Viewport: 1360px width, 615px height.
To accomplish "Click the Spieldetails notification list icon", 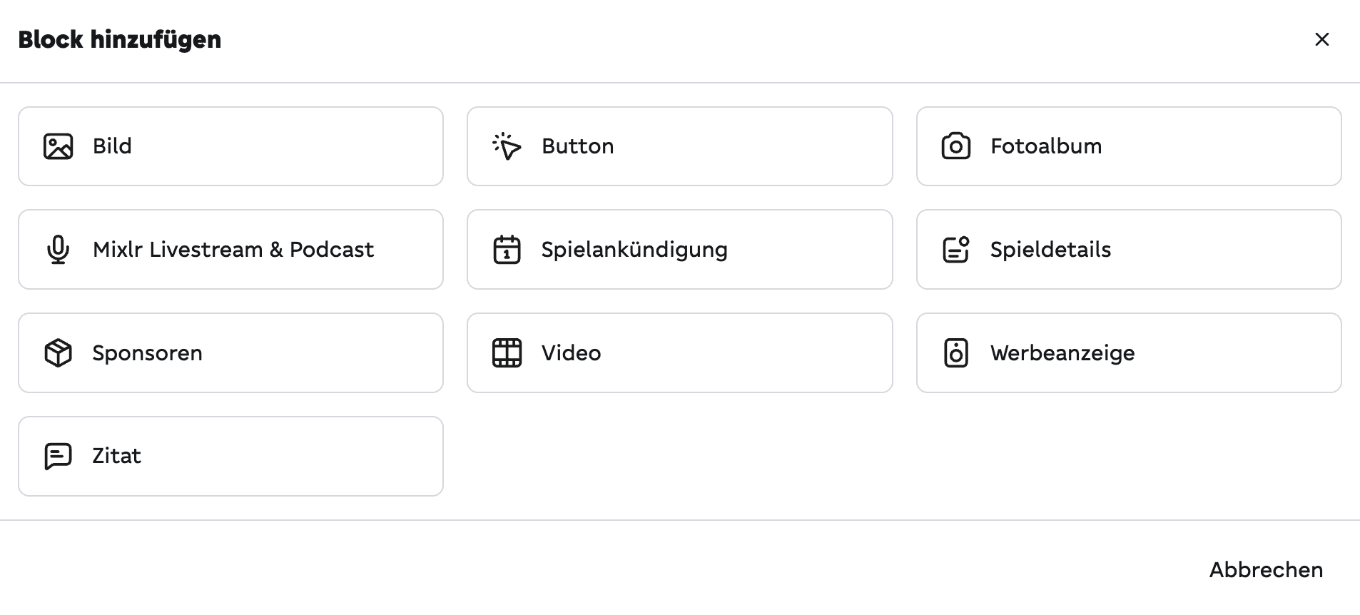I will pos(955,250).
